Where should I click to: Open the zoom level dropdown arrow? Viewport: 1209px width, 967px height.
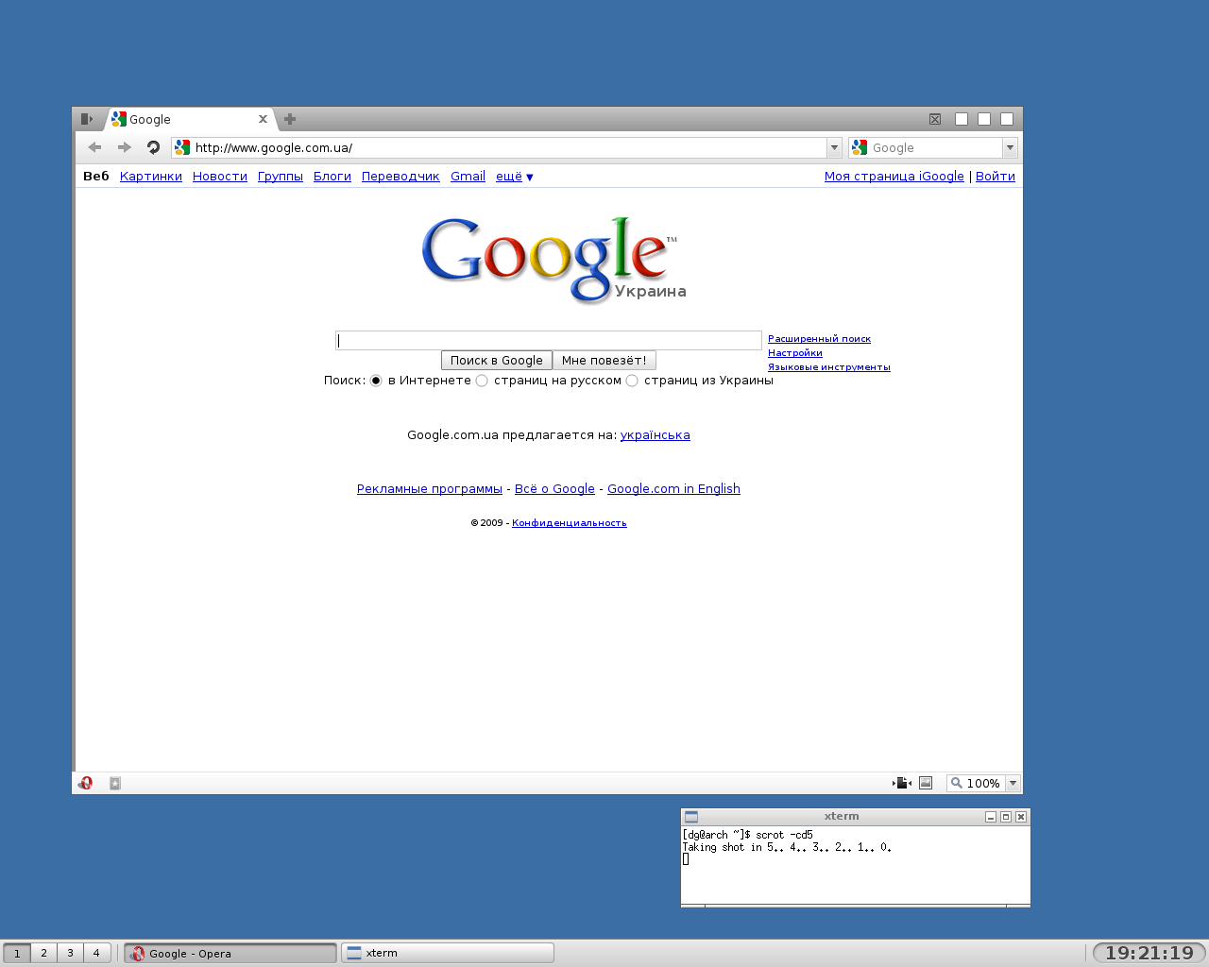(1013, 783)
